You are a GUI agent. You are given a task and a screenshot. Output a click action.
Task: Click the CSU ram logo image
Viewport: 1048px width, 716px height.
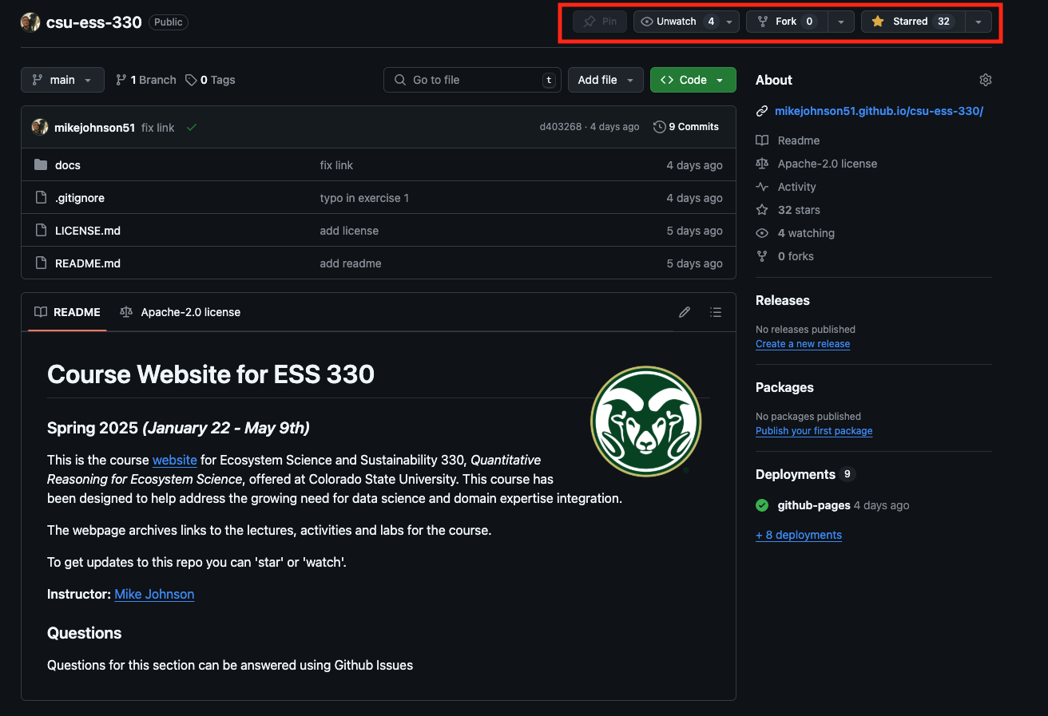[645, 421]
